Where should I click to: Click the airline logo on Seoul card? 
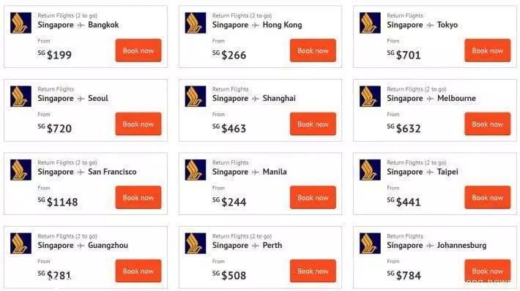21,97
